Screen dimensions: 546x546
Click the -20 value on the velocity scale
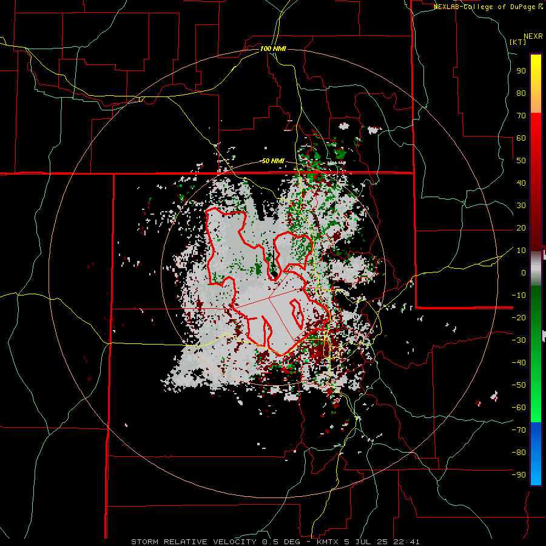tap(519, 317)
